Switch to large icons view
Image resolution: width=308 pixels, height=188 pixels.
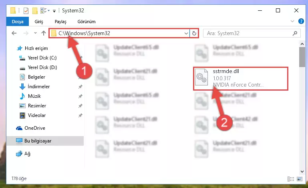click(x=300, y=179)
